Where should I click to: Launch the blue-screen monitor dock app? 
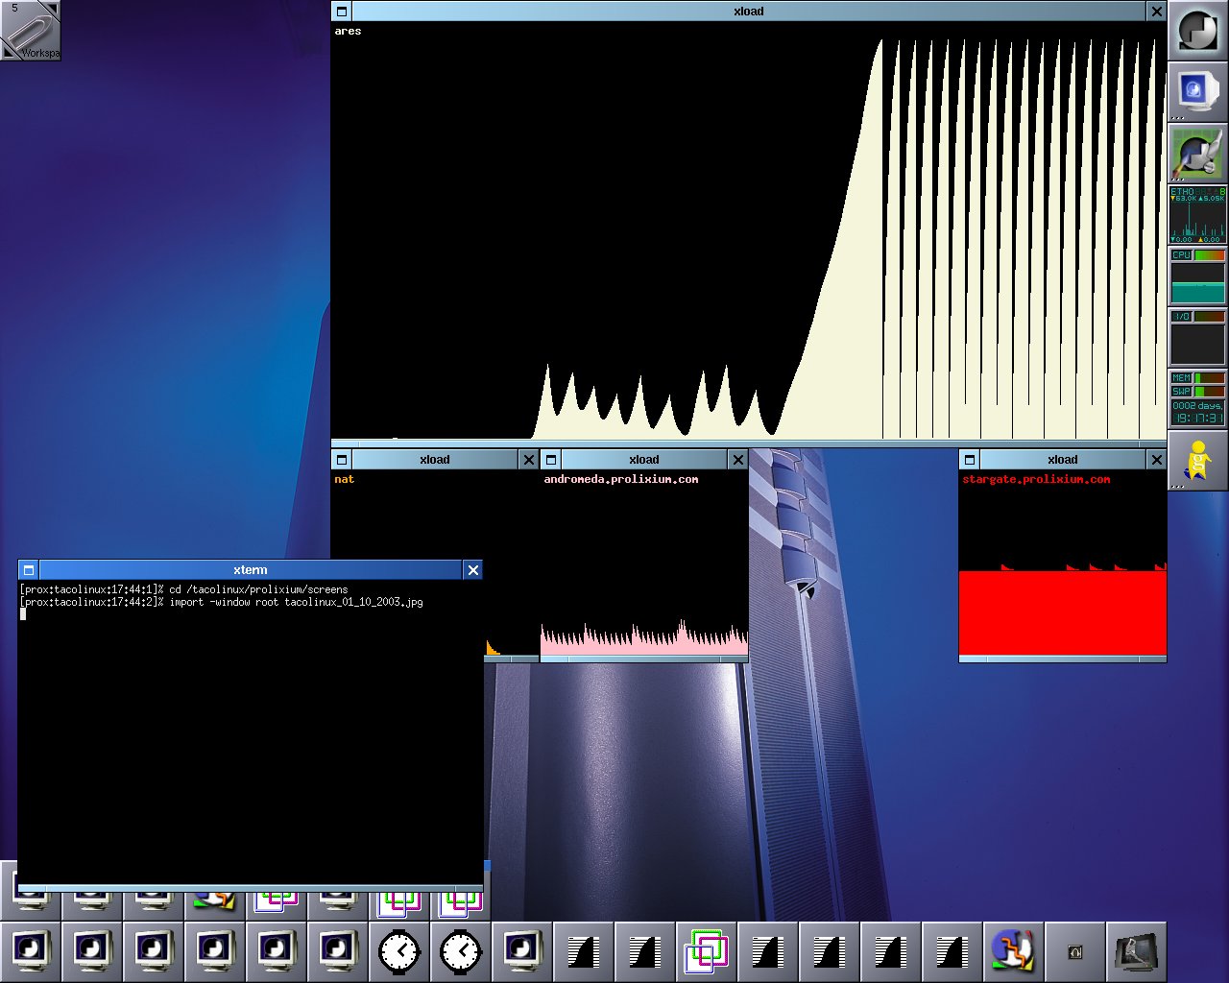1196,91
